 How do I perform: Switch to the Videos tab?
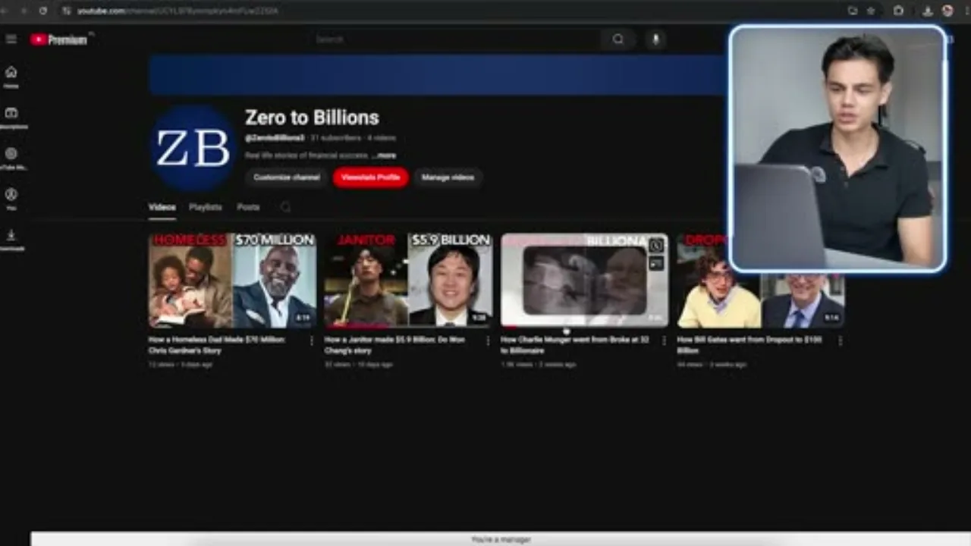pos(162,207)
